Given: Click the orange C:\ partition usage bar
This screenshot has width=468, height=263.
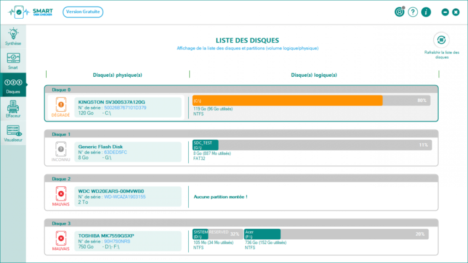Looking at the screenshot, I should [287, 100].
